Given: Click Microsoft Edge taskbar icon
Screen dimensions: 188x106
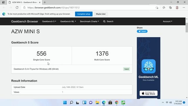Looking at the screenshot, I should click(104, 102).
